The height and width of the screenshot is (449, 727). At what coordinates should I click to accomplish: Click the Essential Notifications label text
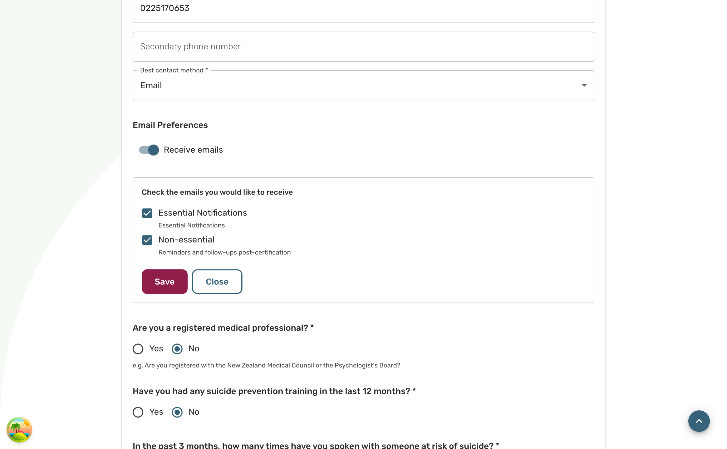[202, 213]
